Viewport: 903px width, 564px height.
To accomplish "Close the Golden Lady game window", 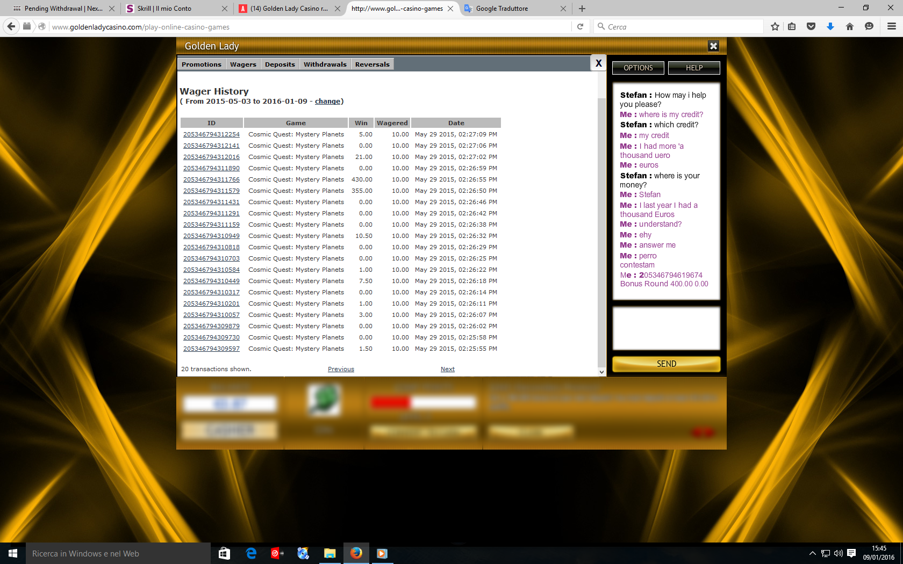I will [713, 46].
